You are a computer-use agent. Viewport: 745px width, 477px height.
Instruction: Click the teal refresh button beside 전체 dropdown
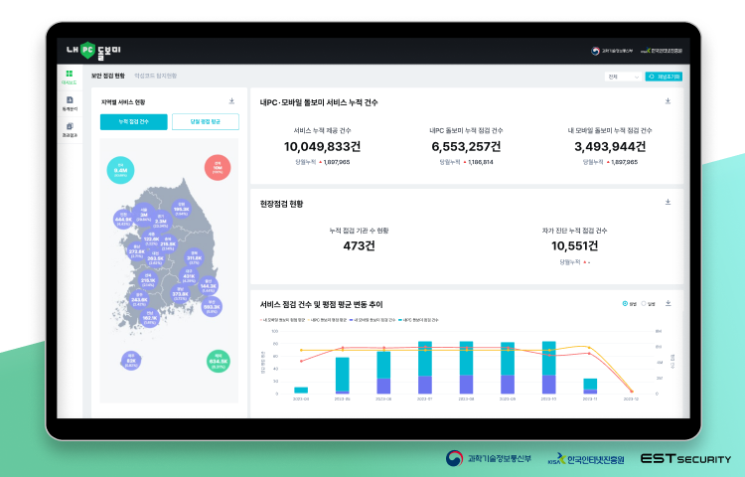tap(664, 77)
